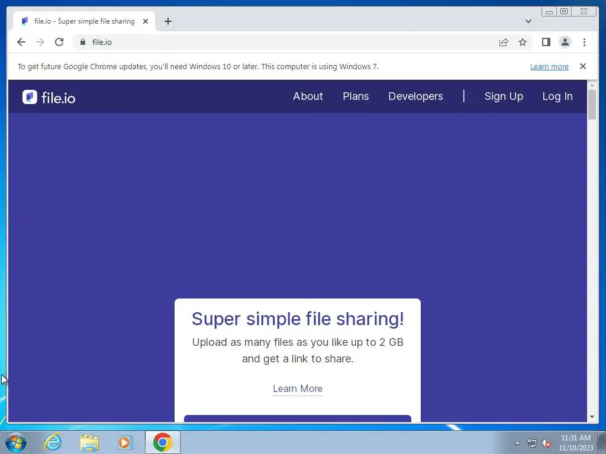The width and height of the screenshot is (606, 454).
Task: Open the muted volume tray icon
Action: pyautogui.click(x=546, y=443)
